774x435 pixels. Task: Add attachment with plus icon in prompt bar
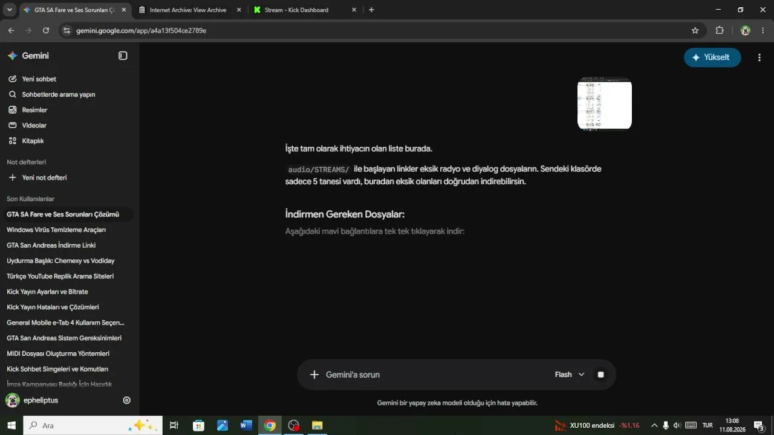[x=314, y=375]
